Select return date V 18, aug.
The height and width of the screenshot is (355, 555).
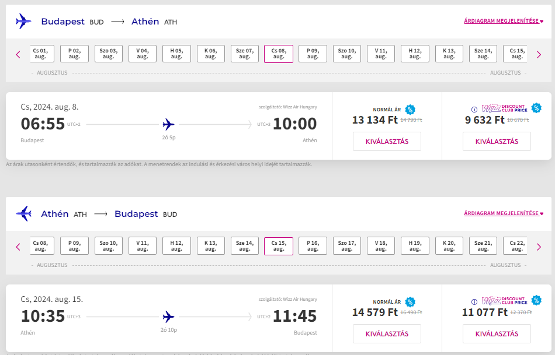(x=380, y=246)
